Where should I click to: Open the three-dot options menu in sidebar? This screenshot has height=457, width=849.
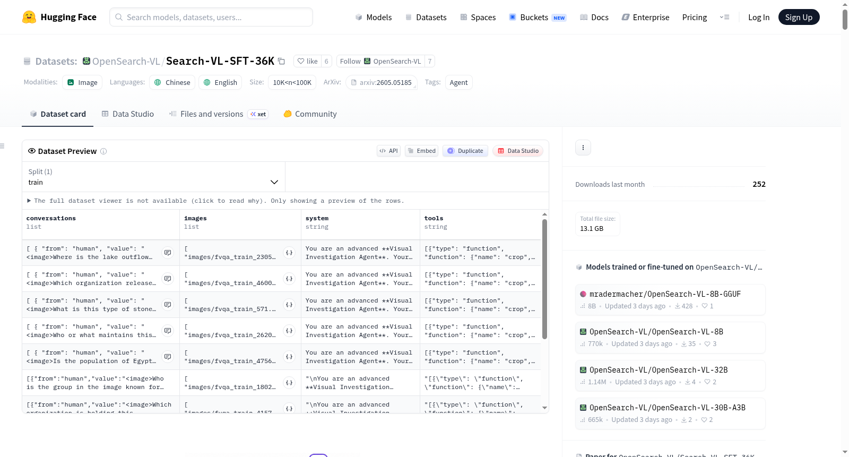pos(583,148)
